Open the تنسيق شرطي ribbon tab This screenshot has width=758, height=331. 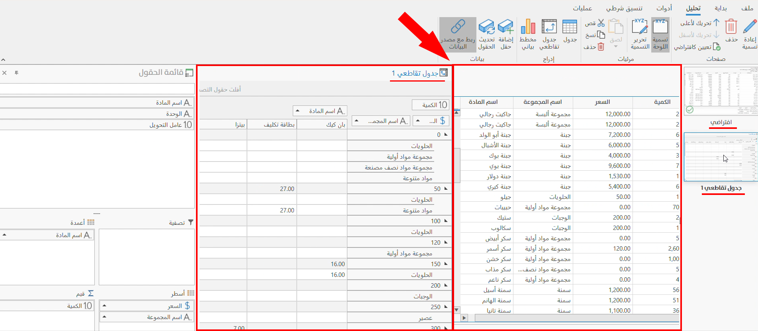click(624, 8)
